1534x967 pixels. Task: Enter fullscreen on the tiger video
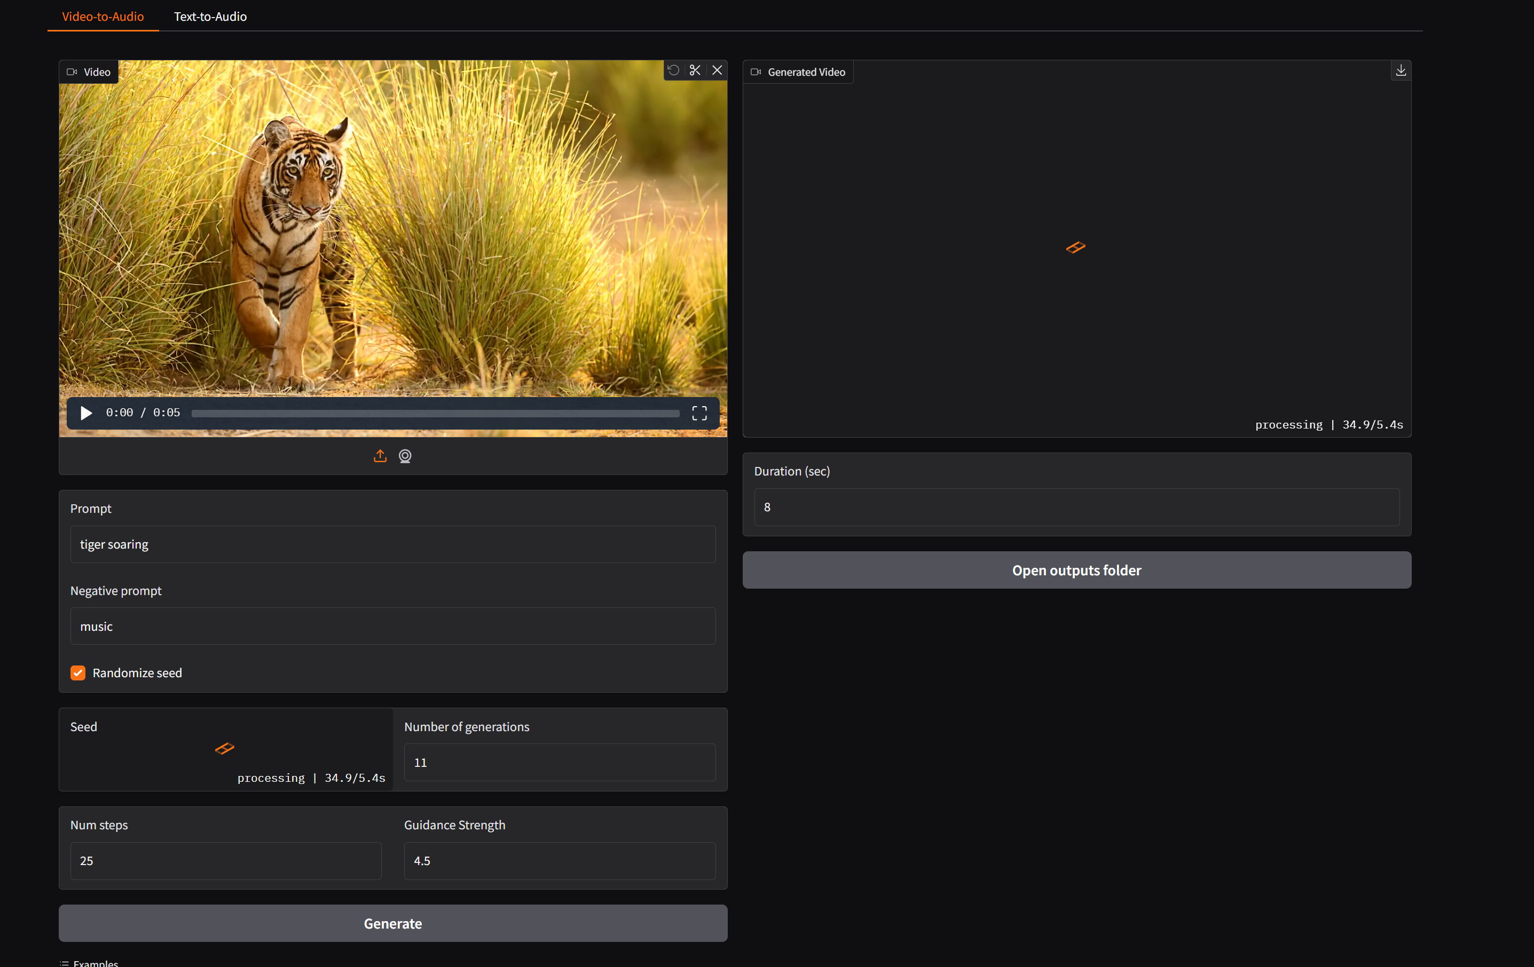[x=699, y=413]
